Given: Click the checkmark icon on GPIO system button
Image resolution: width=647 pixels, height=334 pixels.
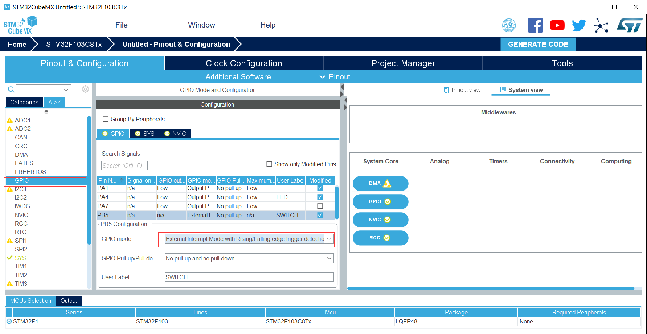Looking at the screenshot, I should 388,201.
